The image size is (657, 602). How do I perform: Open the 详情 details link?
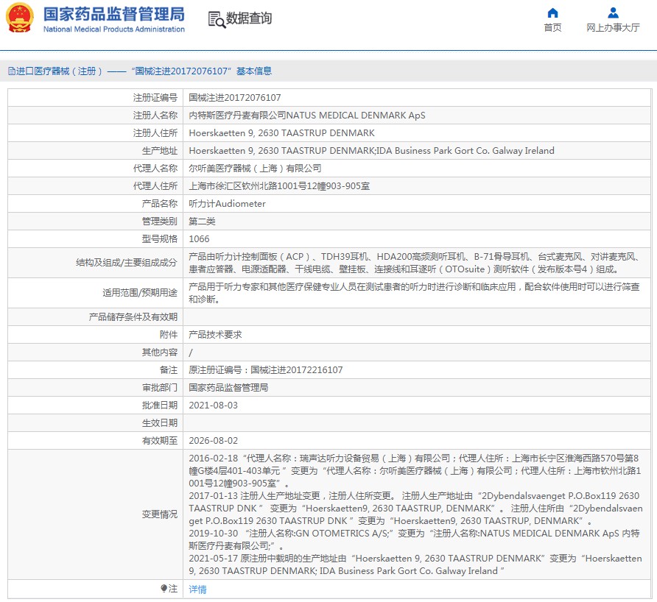tap(197, 589)
